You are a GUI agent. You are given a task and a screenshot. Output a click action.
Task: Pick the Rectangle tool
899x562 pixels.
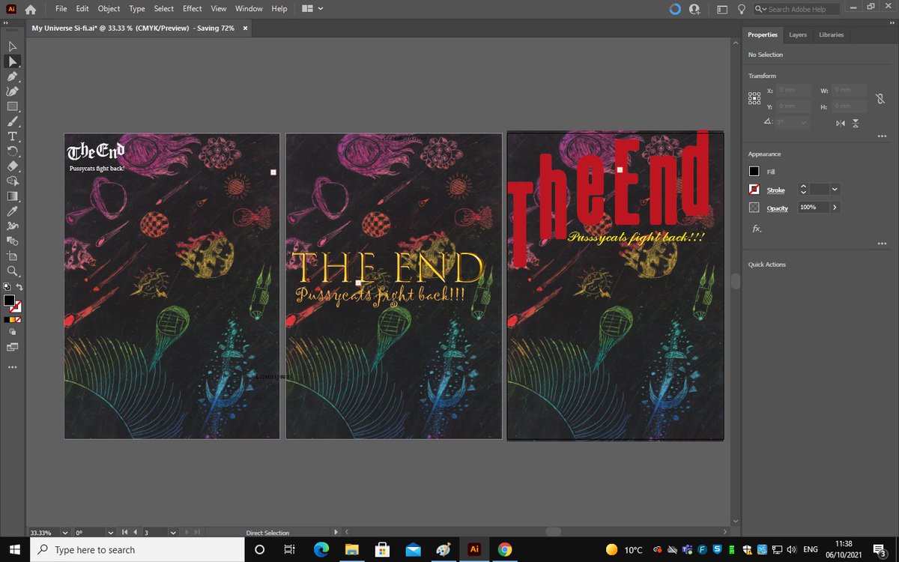(13, 106)
